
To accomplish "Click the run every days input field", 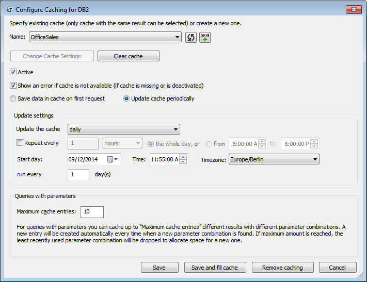I will point(78,175).
